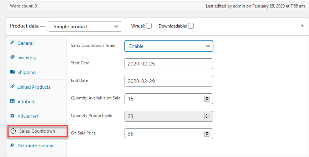
Task: Click the Inventory tag icon
Action: click(x=12, y=58)
